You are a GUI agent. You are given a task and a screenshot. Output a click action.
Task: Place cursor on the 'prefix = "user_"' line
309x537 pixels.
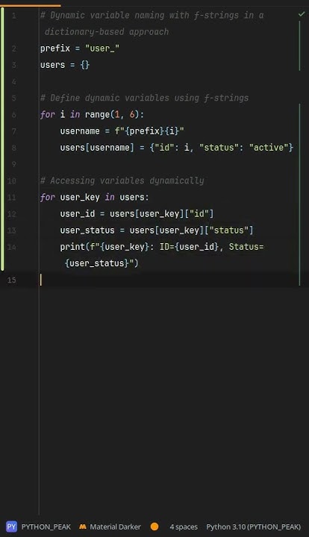point(80,48)
